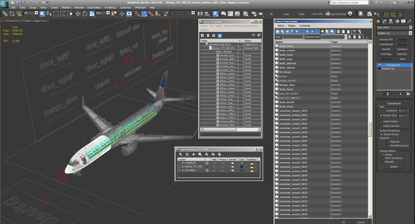
Task: Expand the controllers layer row
Action: pos(179,170)
